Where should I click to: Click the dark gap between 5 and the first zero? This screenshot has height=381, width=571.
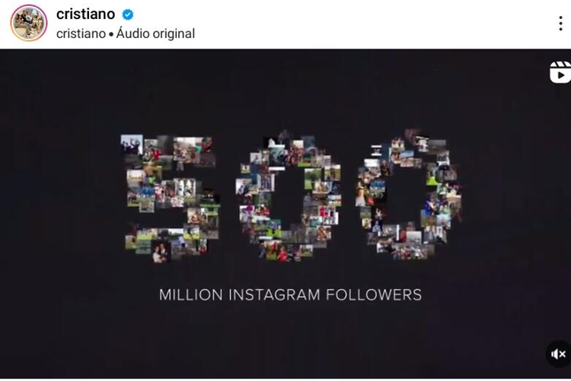228,198
